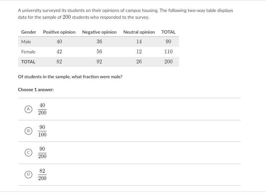Screen dimensions: 266x194
Task: Click the Male row label
Action: point(26,42)
